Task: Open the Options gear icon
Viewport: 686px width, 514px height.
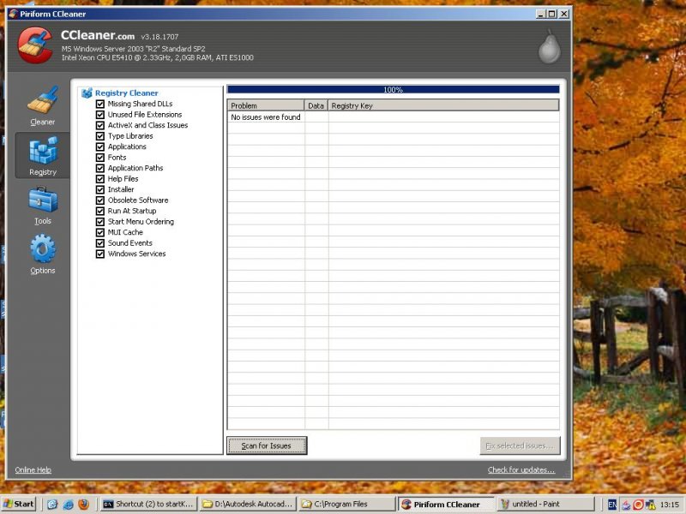Action: tap(43, 248)
